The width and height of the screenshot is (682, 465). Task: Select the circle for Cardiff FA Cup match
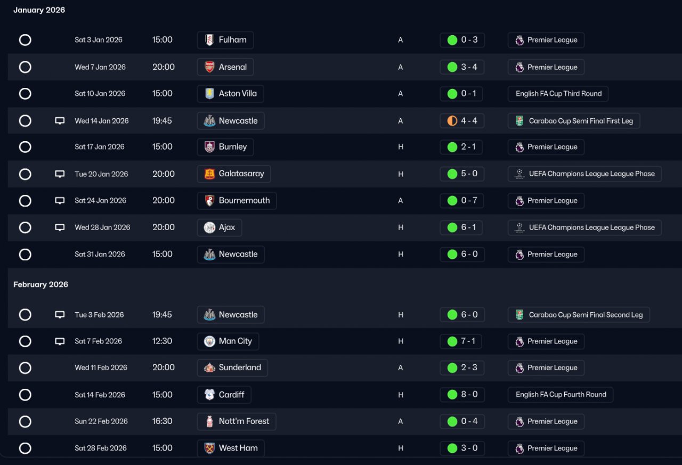coord(25,395)
